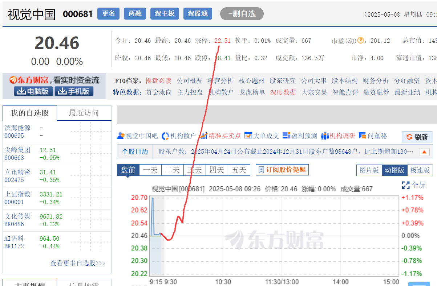Open 公司大事 link

(314, 81)
